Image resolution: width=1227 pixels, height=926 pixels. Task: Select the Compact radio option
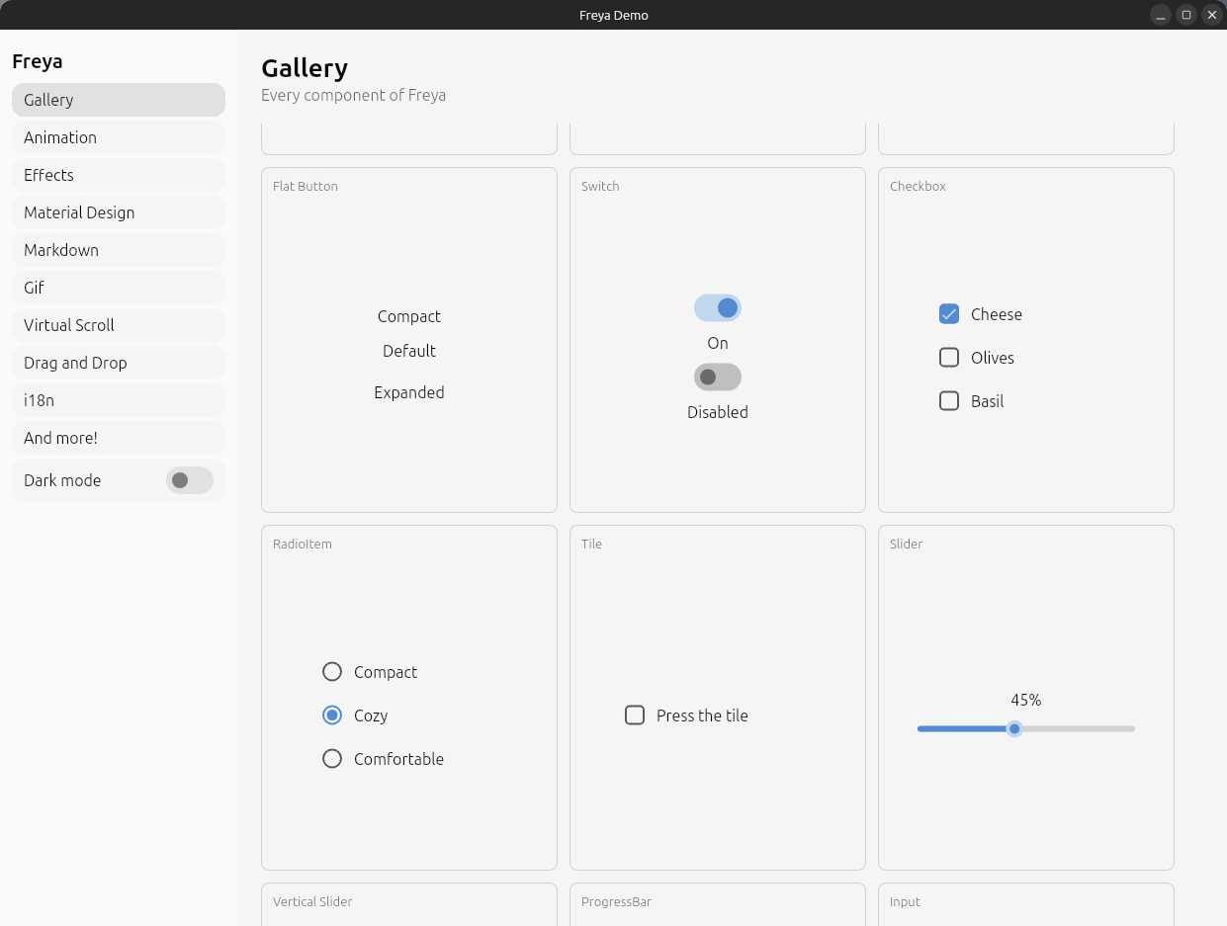(332, 672)
